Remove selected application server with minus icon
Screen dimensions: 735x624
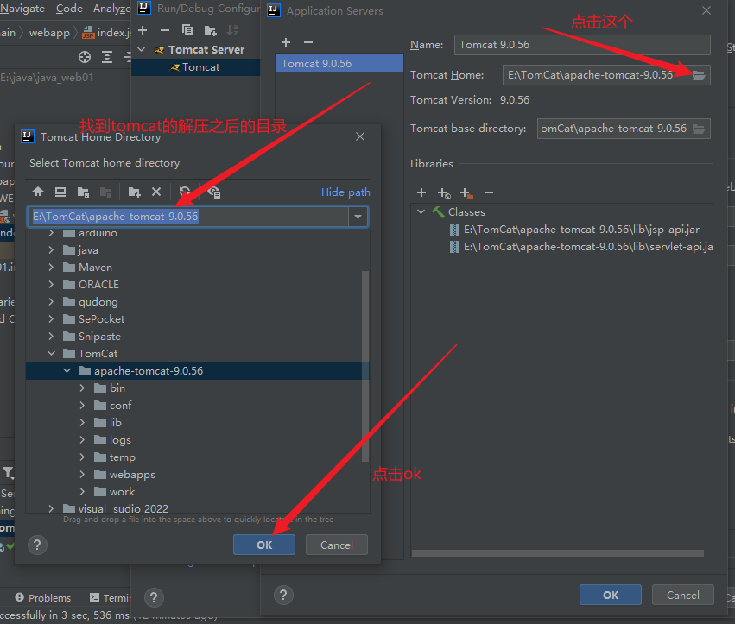coord(308,42)
